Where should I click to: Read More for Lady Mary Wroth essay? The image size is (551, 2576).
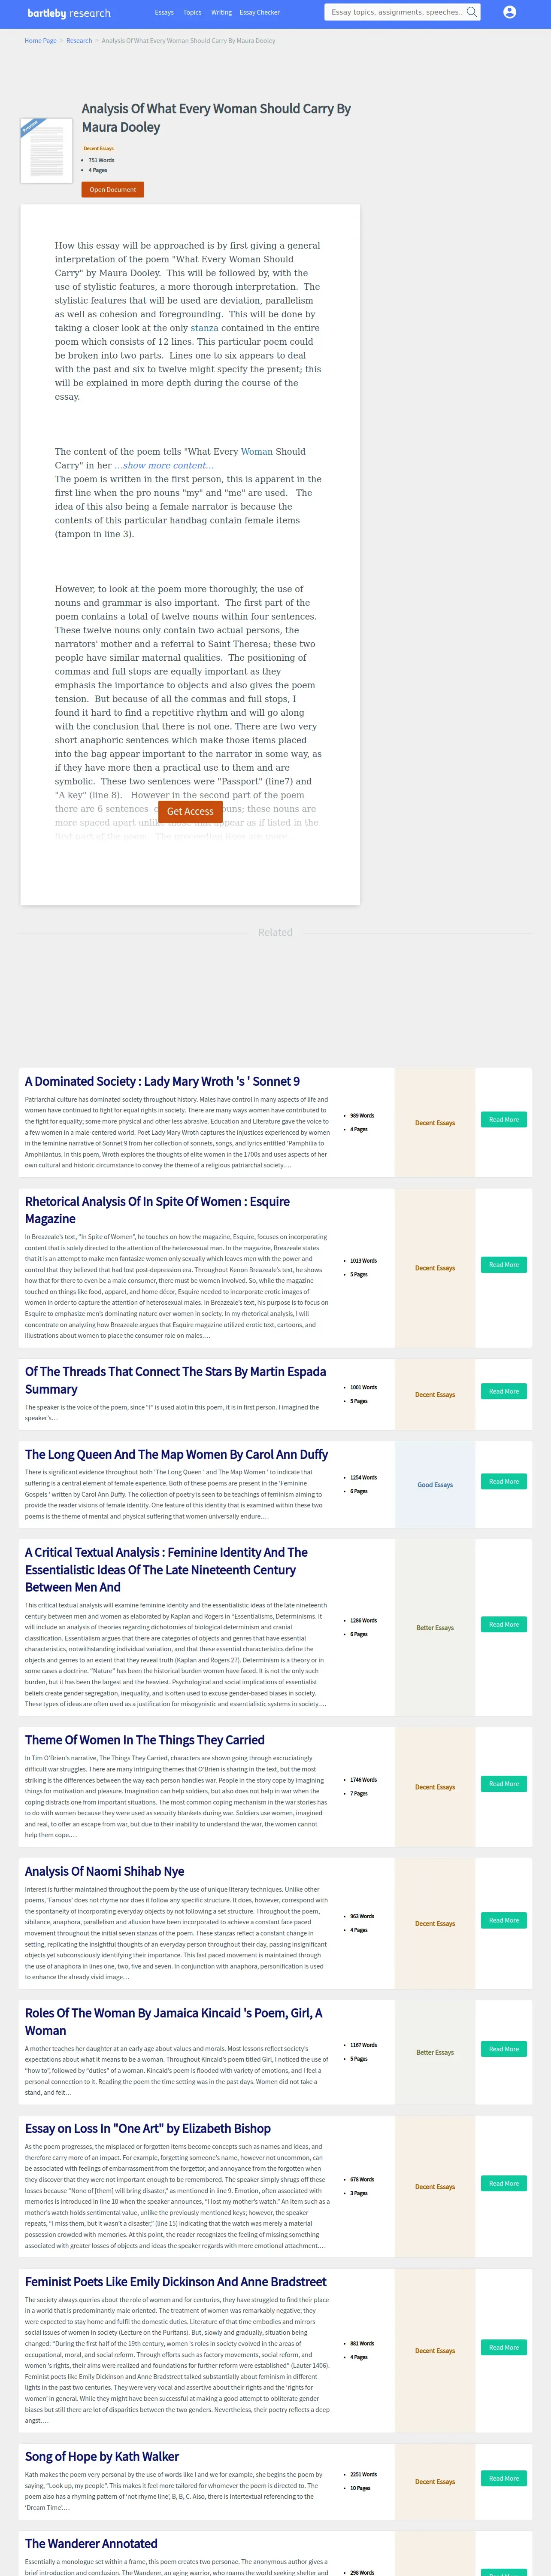coord(504,1120)
